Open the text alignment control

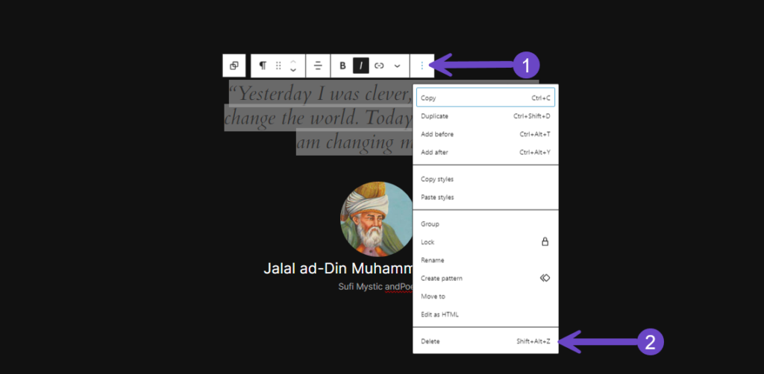click(x=318, y=66)
